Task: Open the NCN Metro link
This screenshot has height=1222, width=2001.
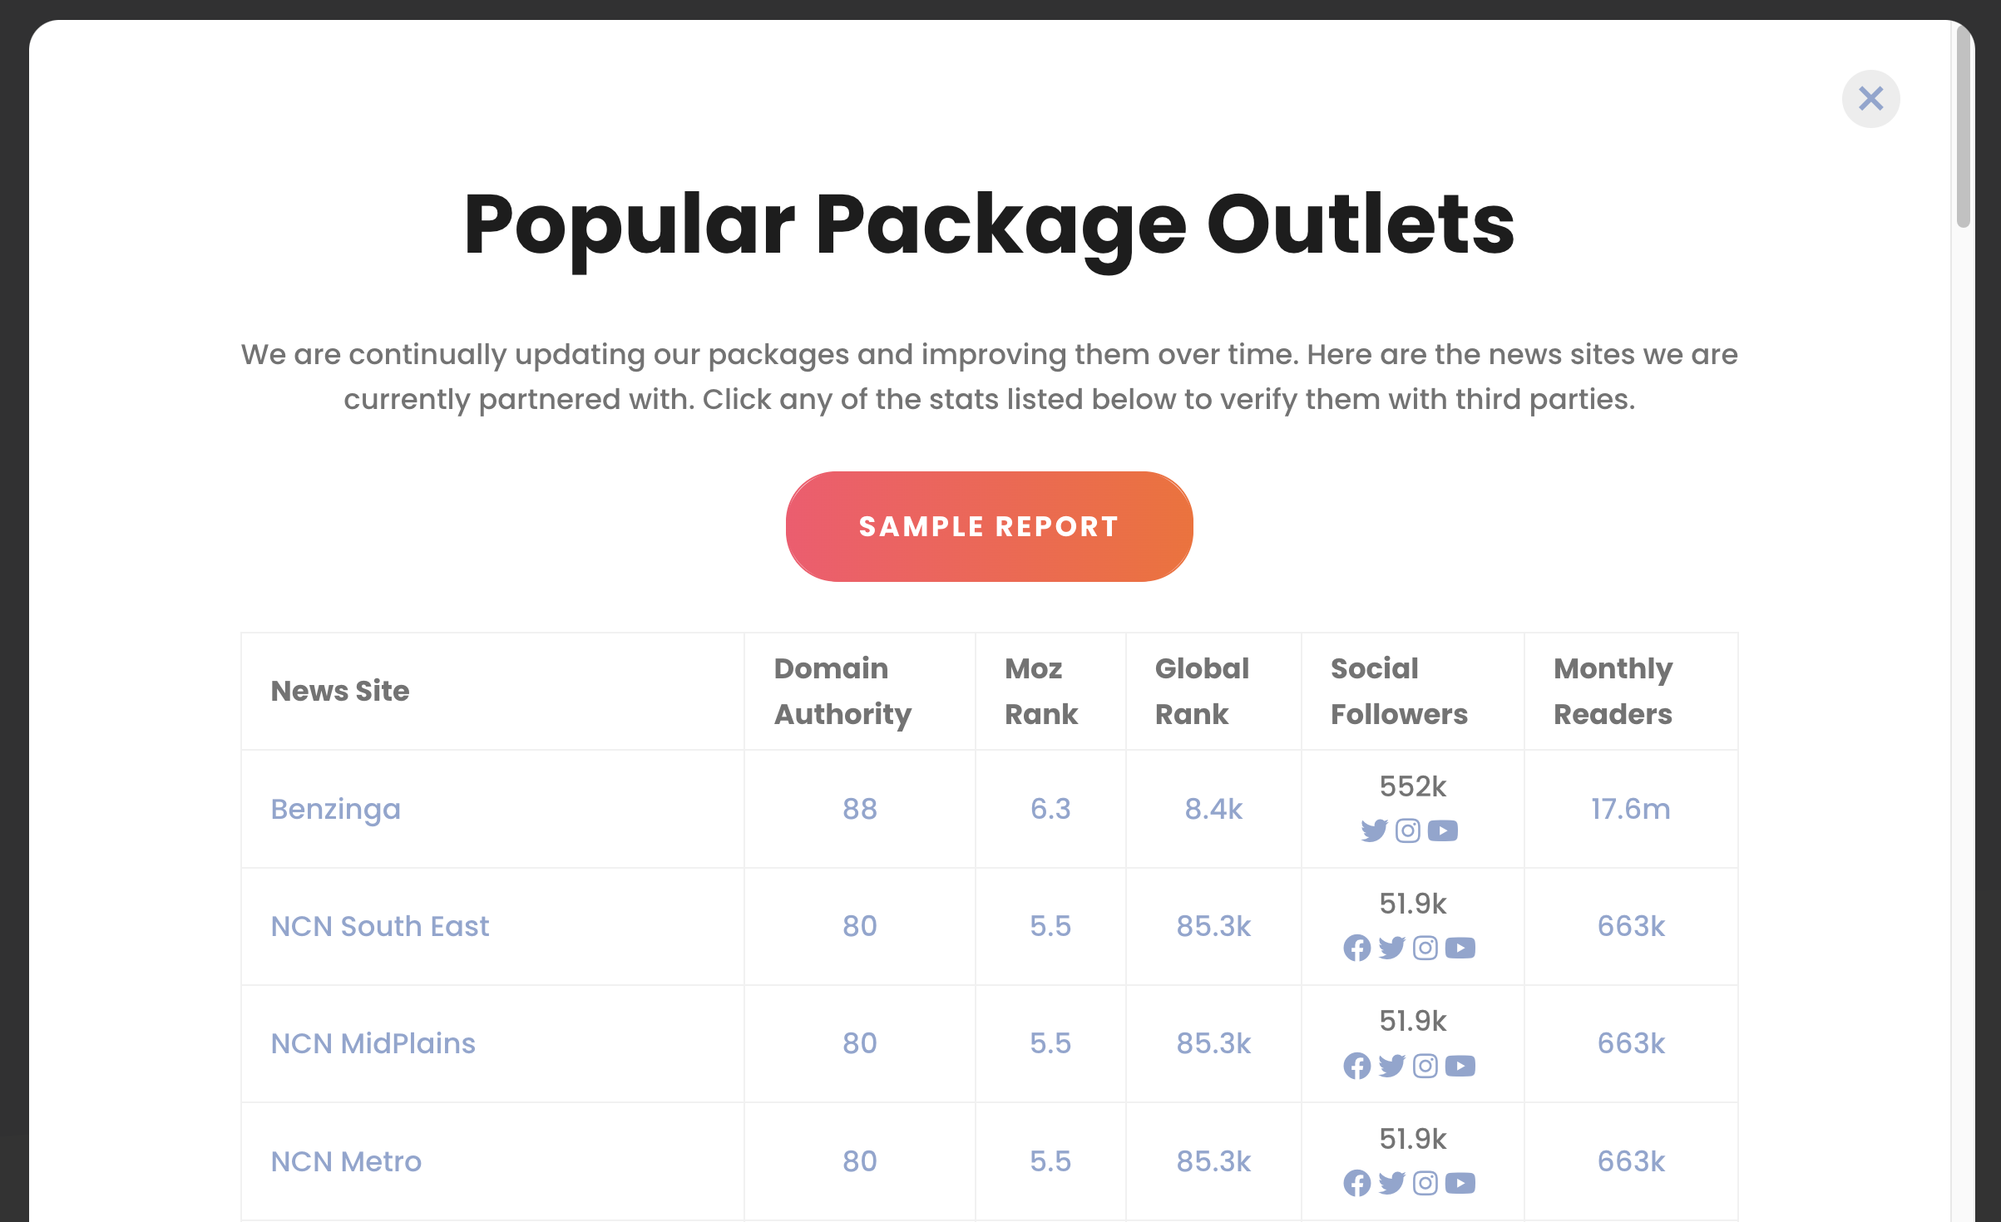Action: click(x=347, y=1161)
